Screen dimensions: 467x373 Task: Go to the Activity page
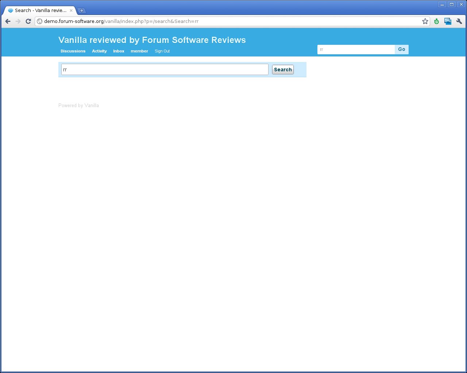[x=99, y=51]
